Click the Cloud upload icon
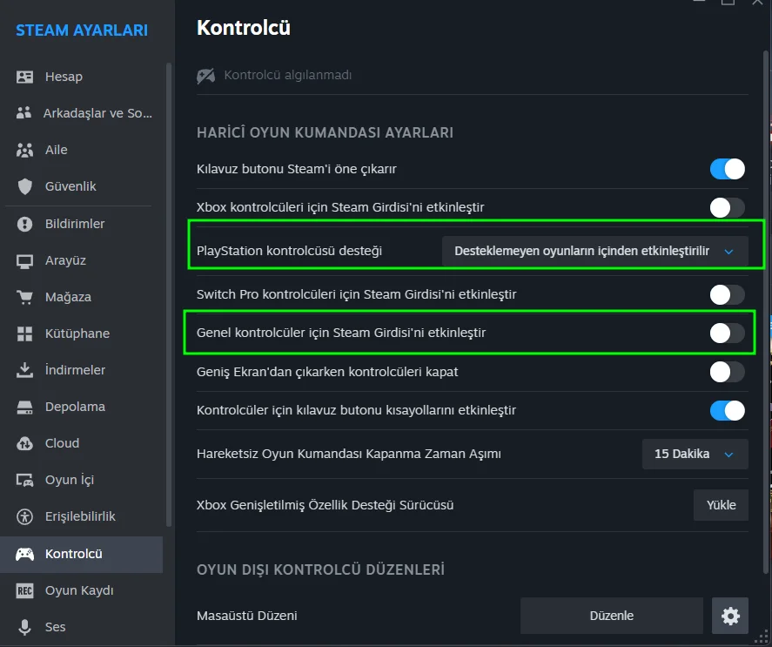The height and width of the screenshot is (647, 772). tap(24, 443)
